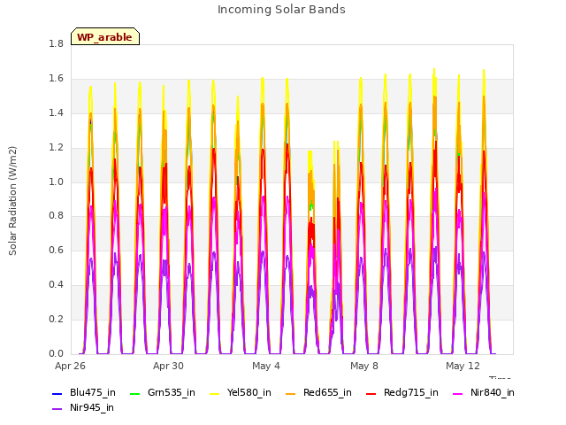Click the 0.6 y-axis tick label
Screen dimensions: 566x425
57,251
